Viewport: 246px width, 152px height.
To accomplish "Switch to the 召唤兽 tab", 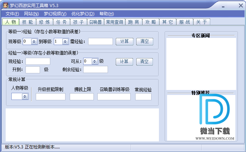I will [95, 22].
